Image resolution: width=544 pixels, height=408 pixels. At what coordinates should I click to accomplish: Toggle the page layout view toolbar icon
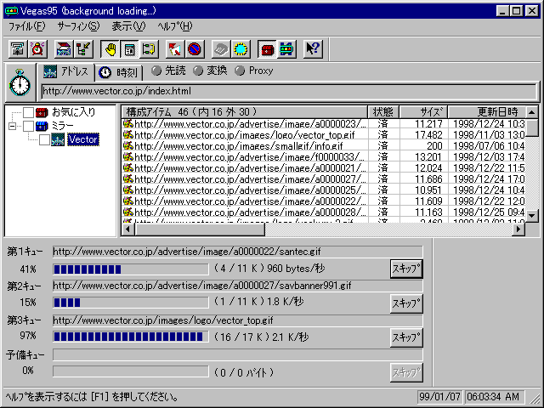[130, 49]
